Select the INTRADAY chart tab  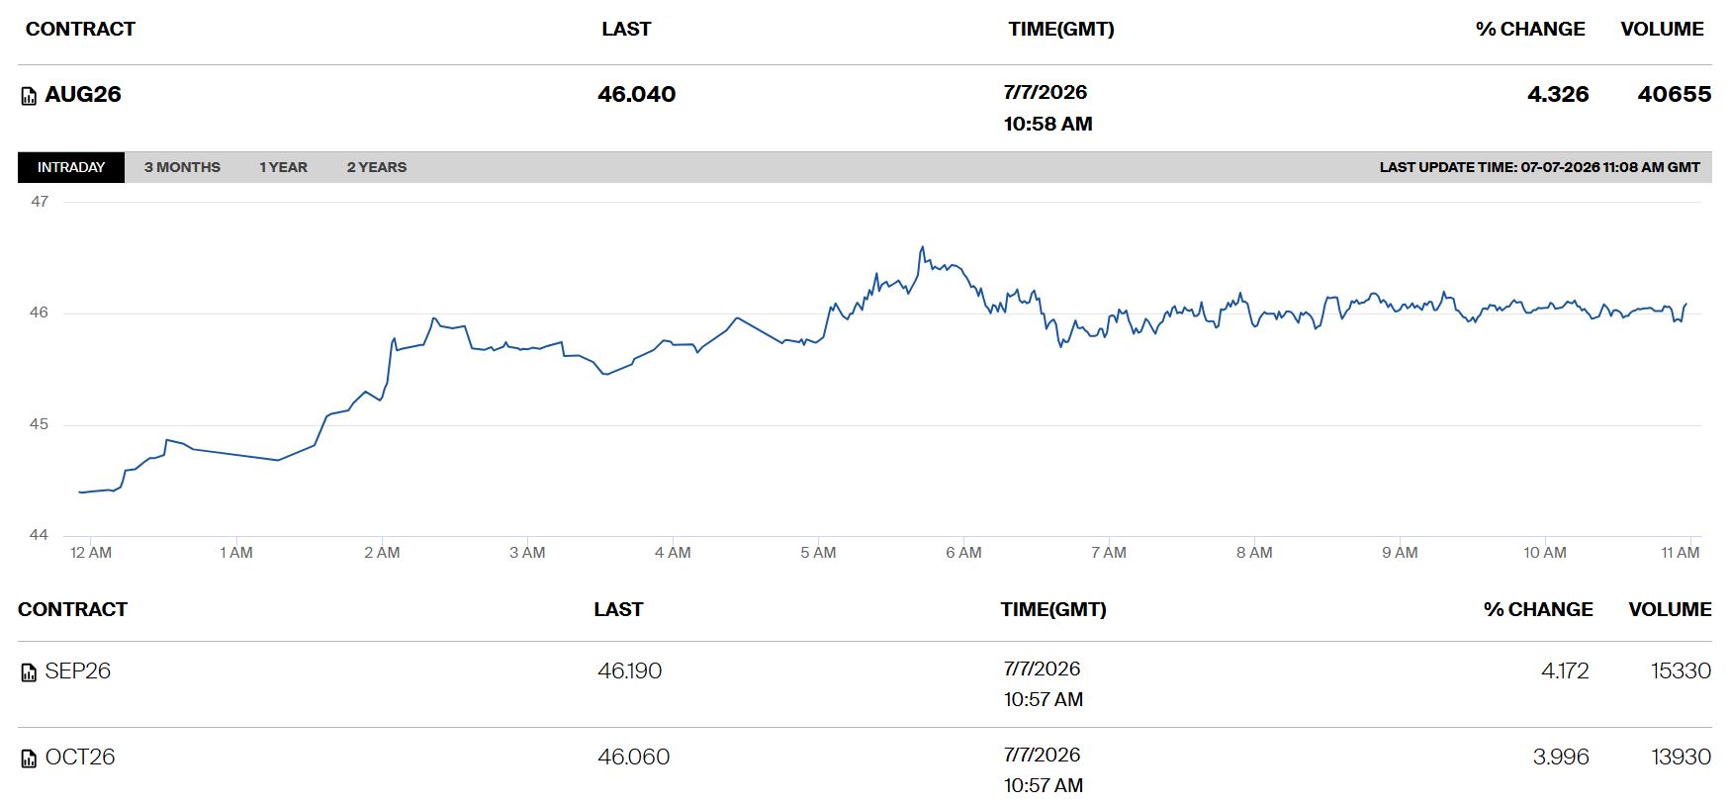(x=71, y=167)
